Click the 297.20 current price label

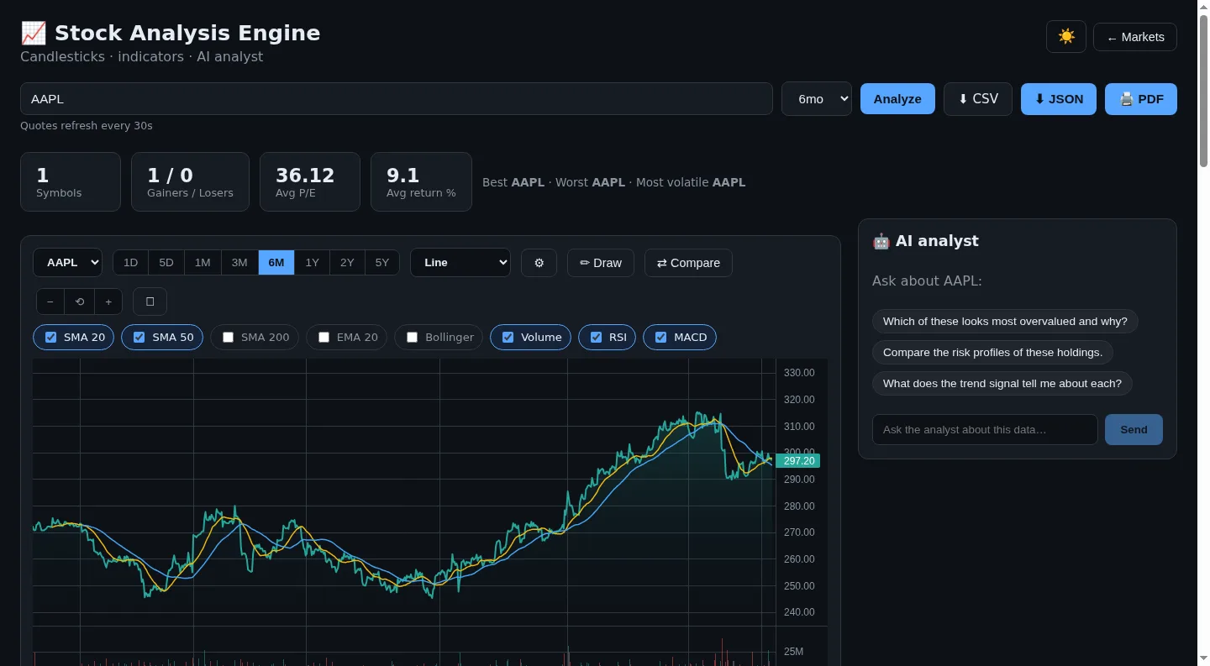point(798,461)
